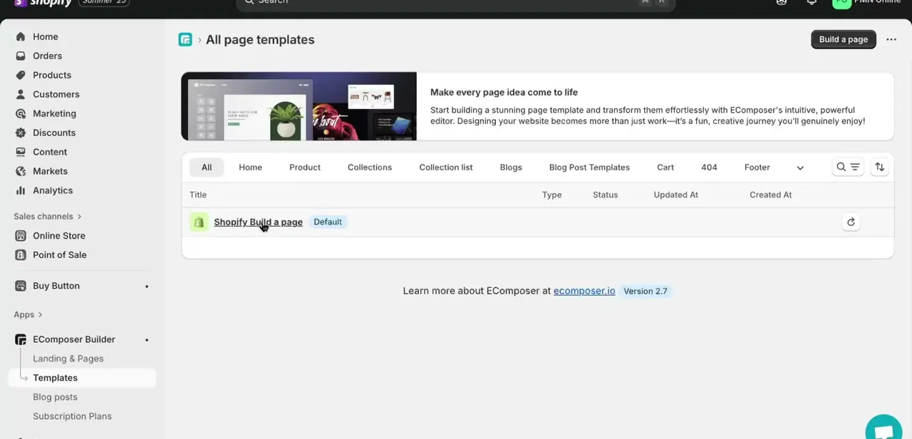Expand the Apps section

coord(28,314)
